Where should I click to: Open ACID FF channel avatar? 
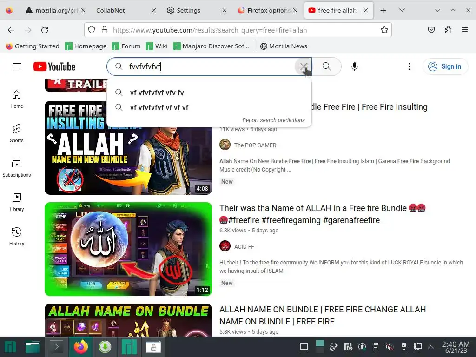[225, 246]
